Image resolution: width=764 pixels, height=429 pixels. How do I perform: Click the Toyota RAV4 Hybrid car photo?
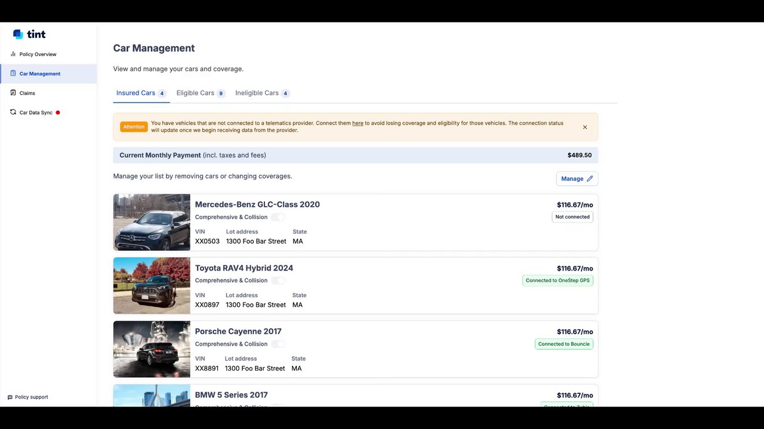pyautogui.click(x=152, y=285)
